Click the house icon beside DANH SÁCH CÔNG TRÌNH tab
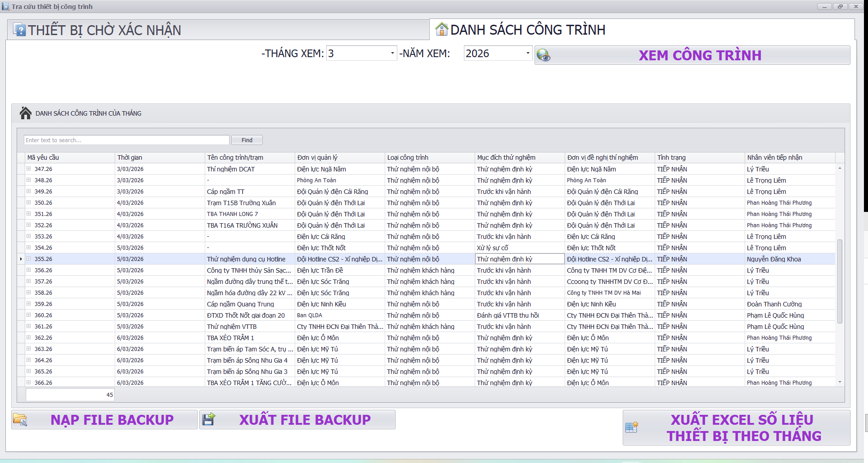 click(x=441, y=29)
